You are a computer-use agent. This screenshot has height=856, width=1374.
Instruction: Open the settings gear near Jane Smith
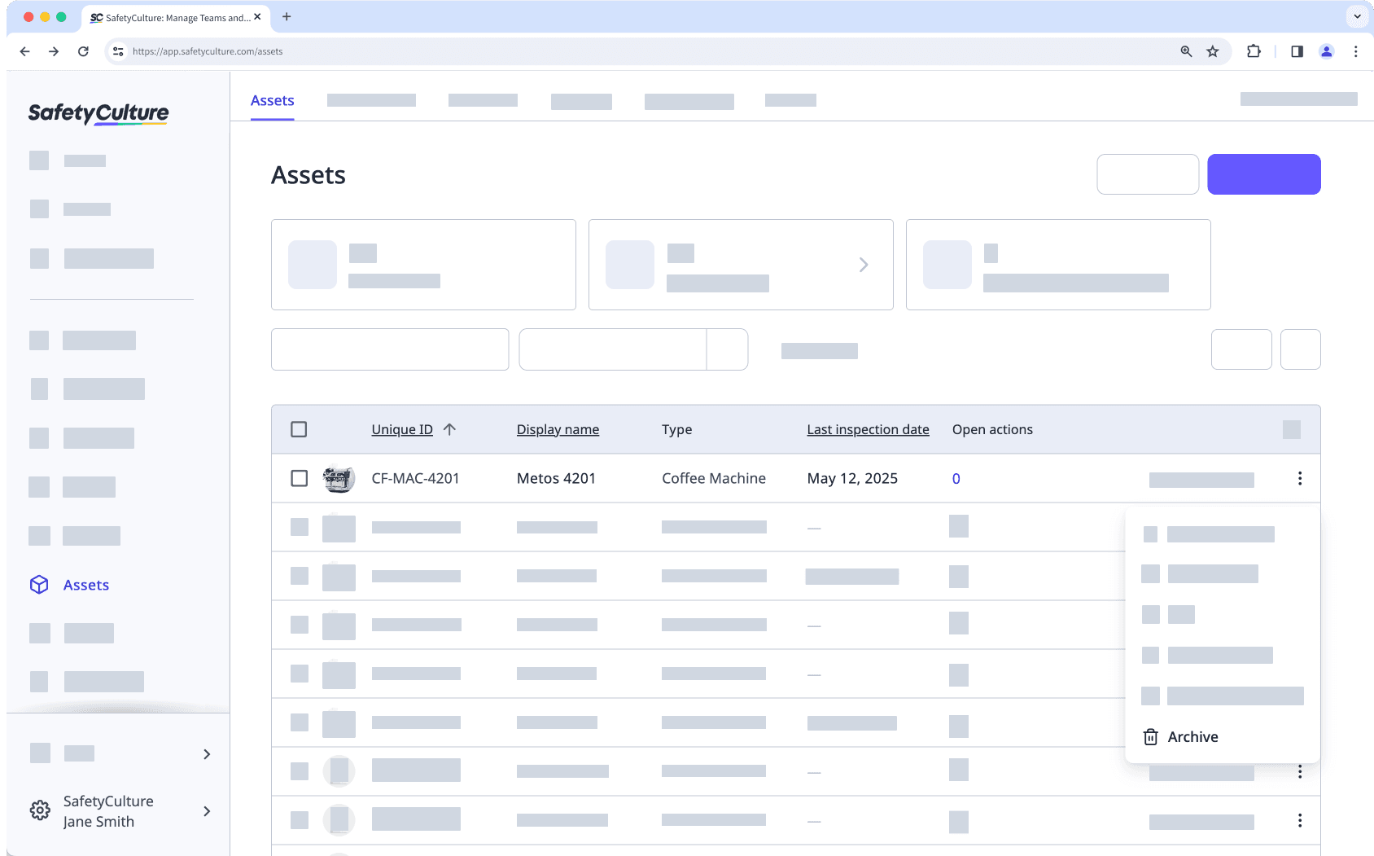[x=39, y=810]
